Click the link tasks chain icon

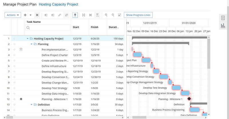(x=60, y=15)
